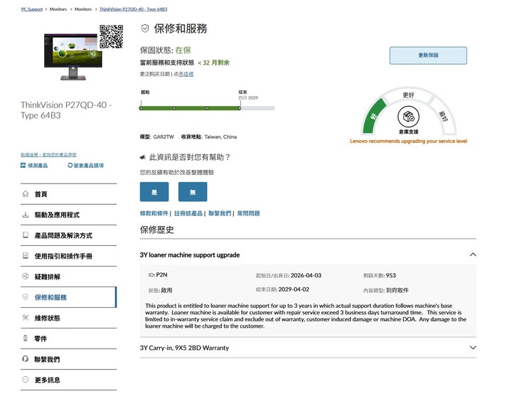Click the download icon beside 驅動及應用程式
512x396 pixels.
pyautogui.click(x=26, y=215)
